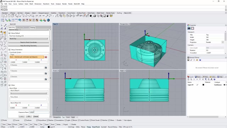The width and height of the screenshot is (227, 128).
Task: Enable the End osnap checkbox
Action: (x=2, y=124)
